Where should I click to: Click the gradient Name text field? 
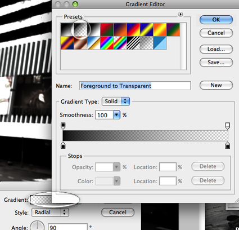coord(135,86)
